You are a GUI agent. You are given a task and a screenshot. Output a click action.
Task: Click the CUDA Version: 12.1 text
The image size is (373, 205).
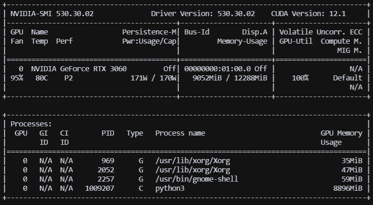(308, 13)
